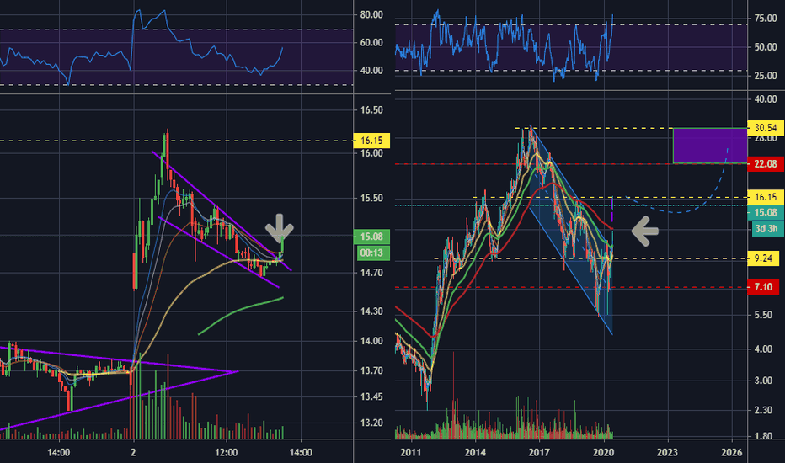
Task: Select the blue descending channel on long-term chart
Action: tap(571, 231)
